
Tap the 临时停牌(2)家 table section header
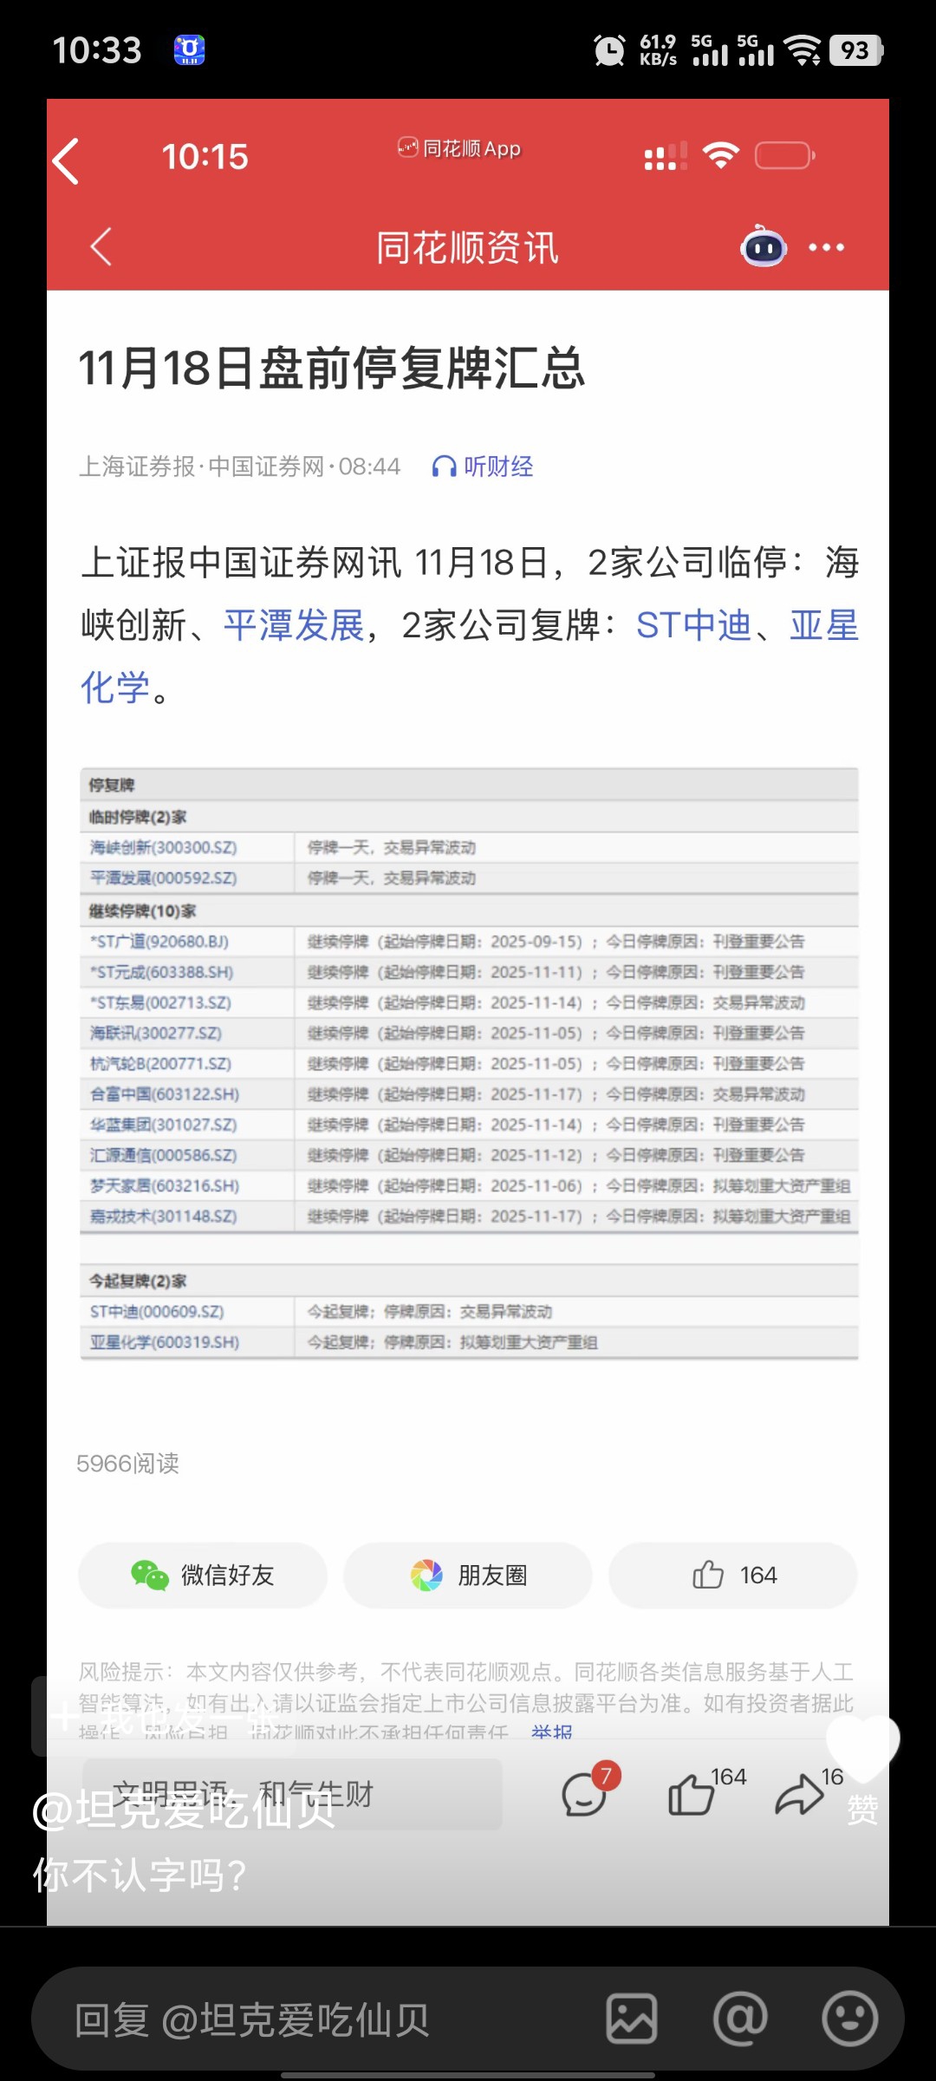click(138, 817)
